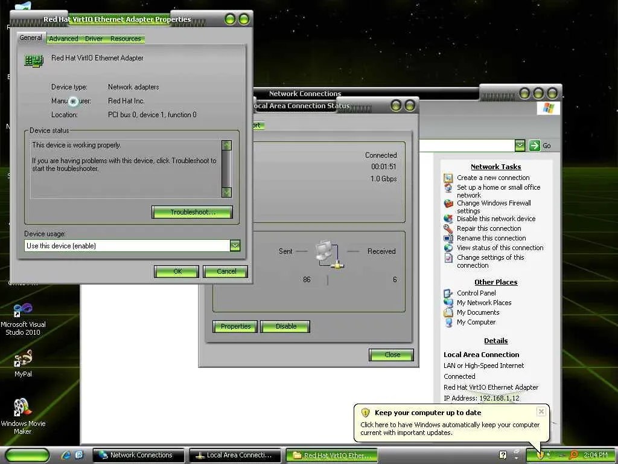The height and width of the screenshot is (464, 618).
Task: Click the green Go arrow icon
Action: [535, 146]
